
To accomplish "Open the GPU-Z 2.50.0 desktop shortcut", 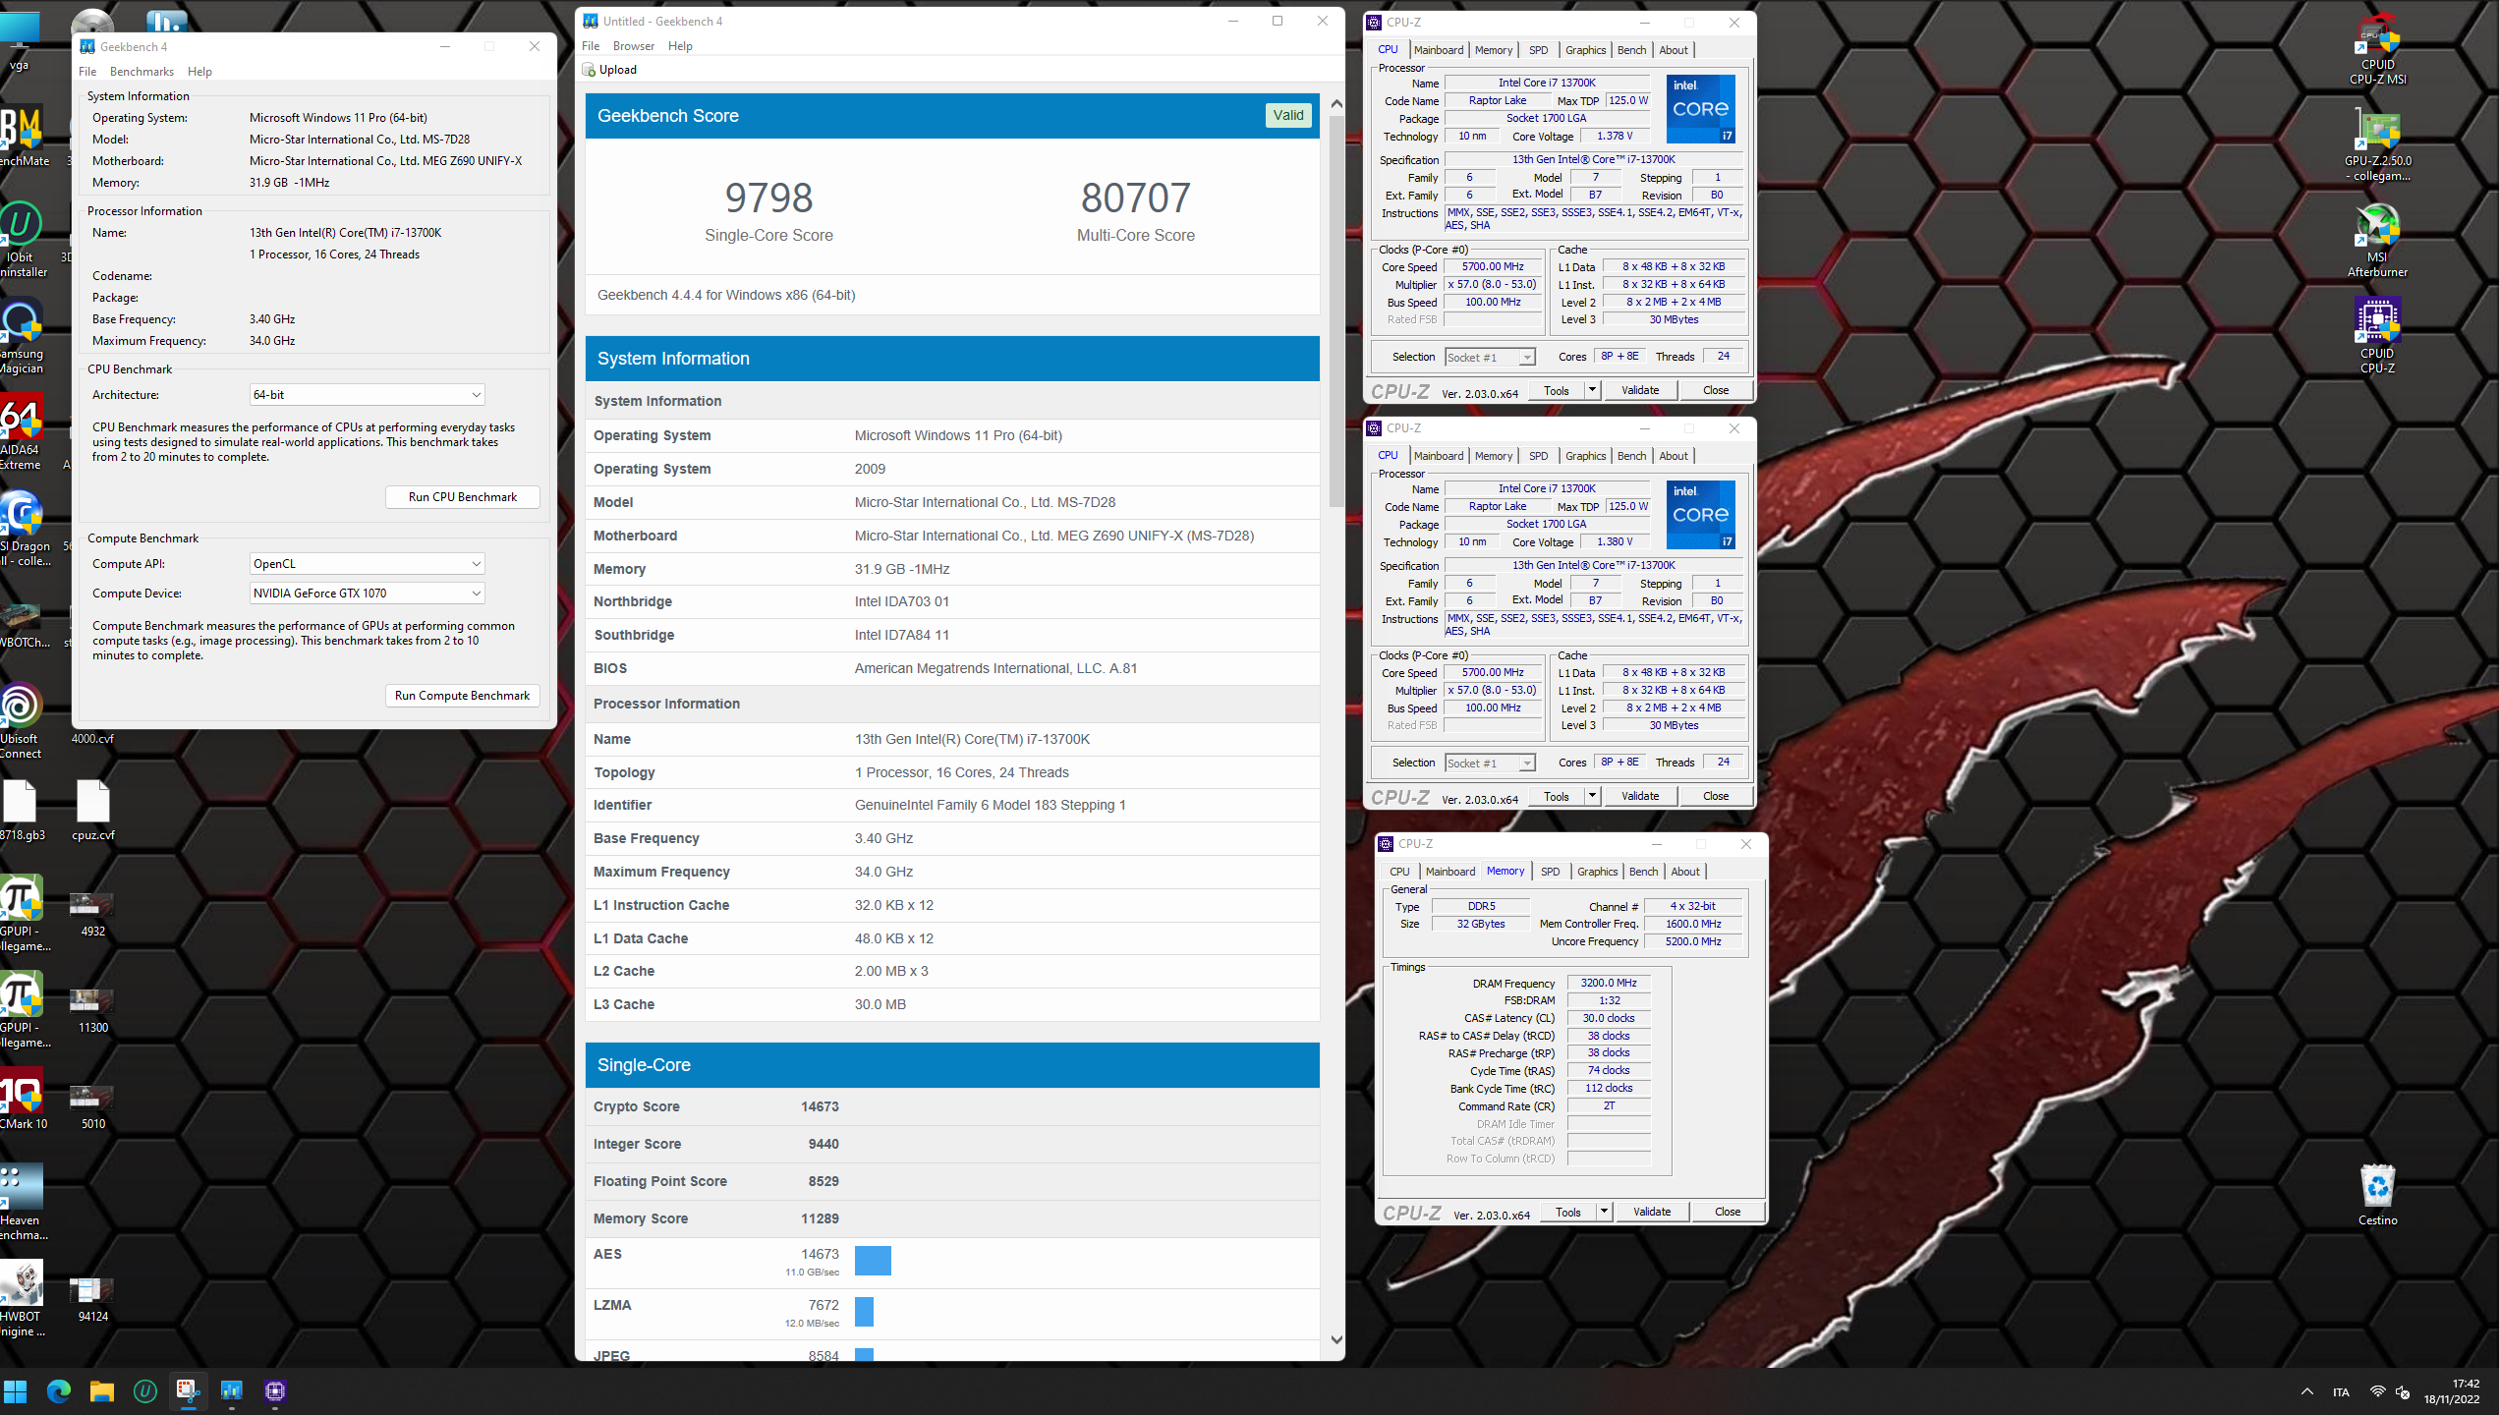I will click(x=2377, y=144).
